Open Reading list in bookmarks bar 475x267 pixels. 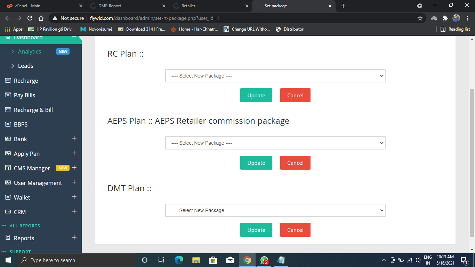[455, 29]
